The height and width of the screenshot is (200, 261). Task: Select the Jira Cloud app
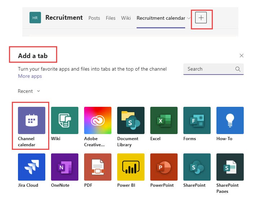coord(32,167)
